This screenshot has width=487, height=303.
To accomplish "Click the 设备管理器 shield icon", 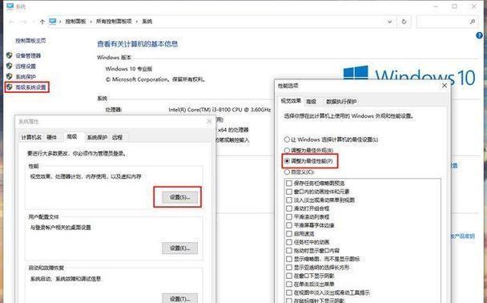I will click(9, 55).
